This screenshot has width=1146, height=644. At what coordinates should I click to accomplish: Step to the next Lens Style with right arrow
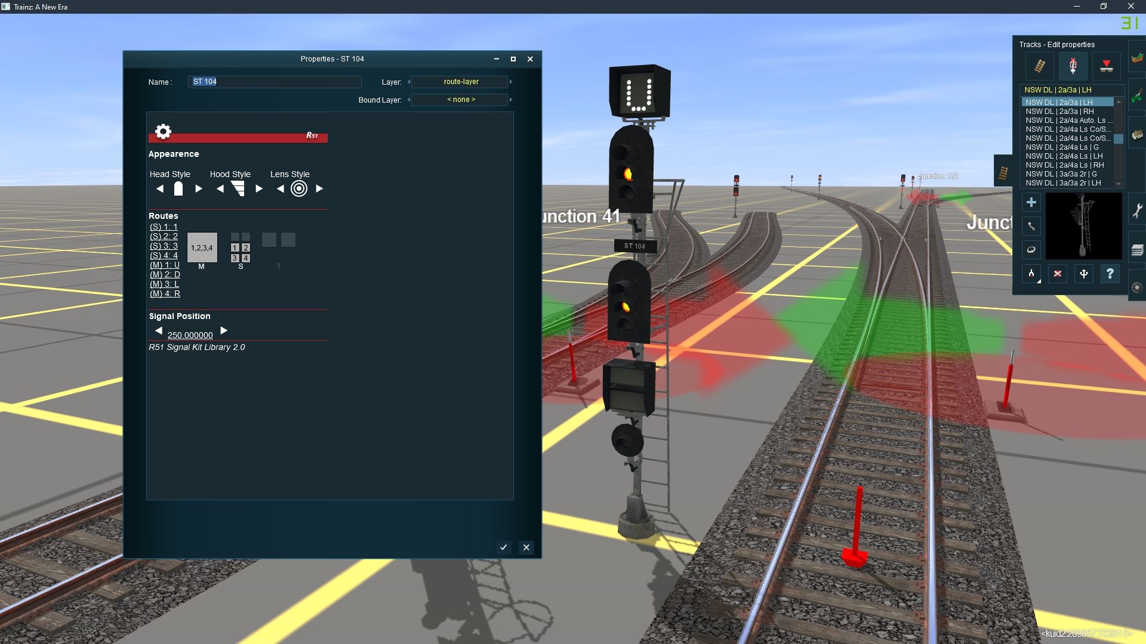click(x=319, y=188)
